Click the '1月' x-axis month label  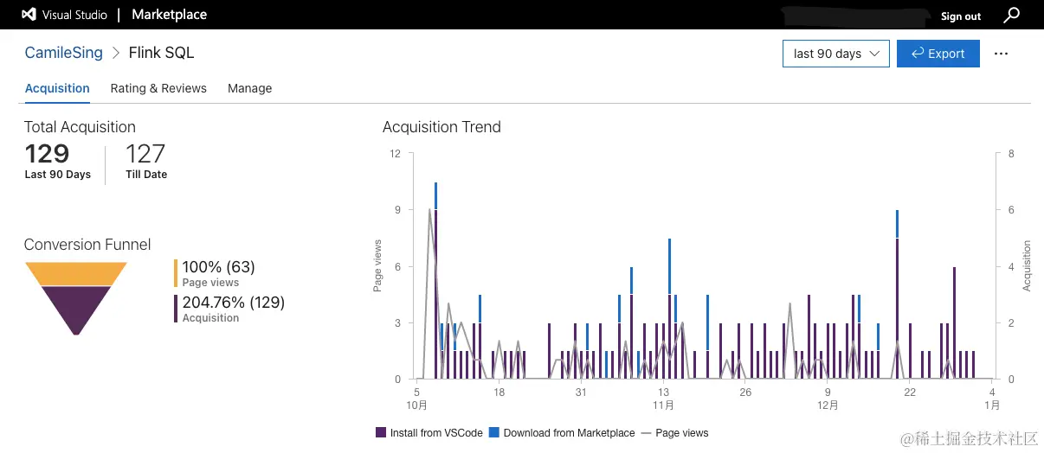(x=992, y=405)
